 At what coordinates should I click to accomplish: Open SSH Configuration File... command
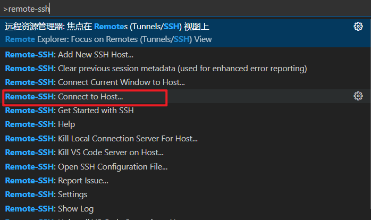coord(185,167)
